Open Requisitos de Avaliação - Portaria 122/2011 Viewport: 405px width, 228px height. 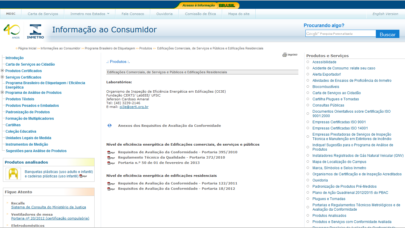178,183
